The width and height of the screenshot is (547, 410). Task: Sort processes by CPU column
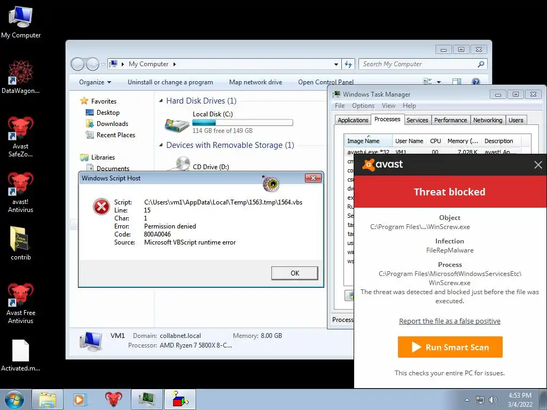point(435,141)
